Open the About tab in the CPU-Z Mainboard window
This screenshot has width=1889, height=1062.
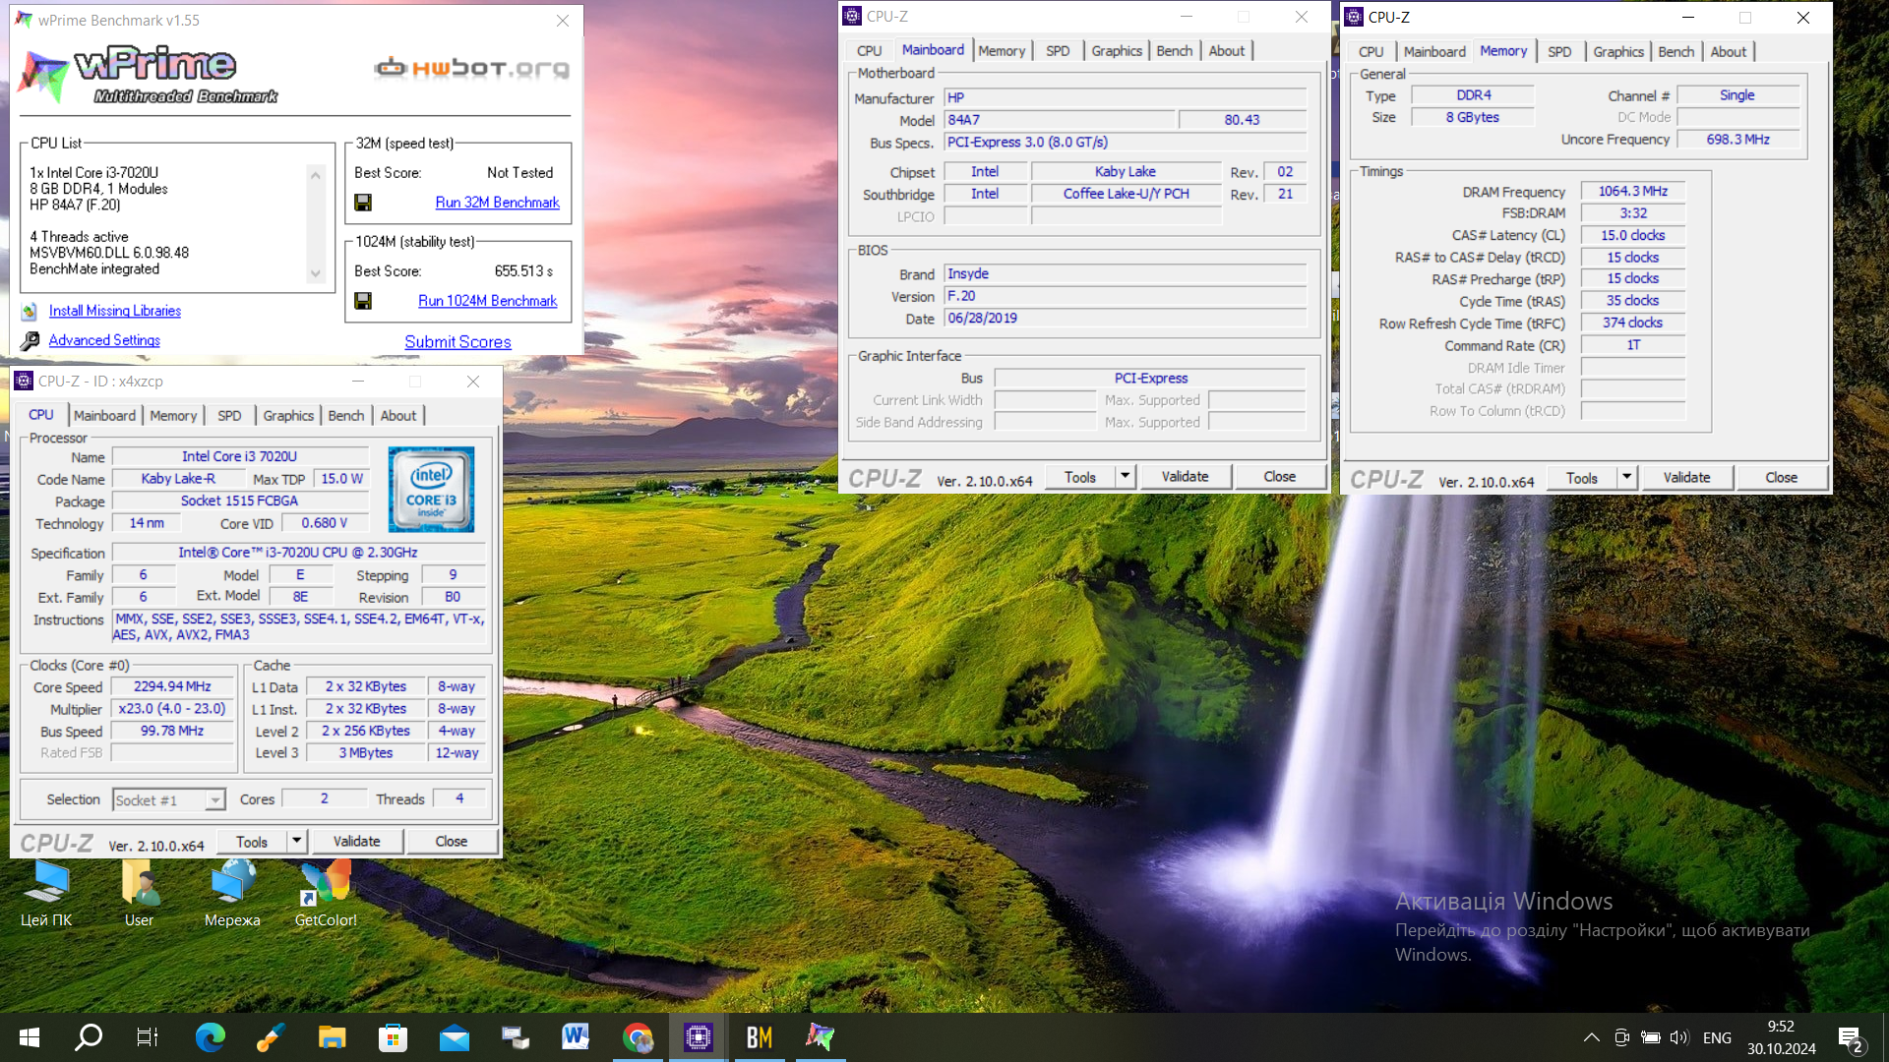point(1226,51)
